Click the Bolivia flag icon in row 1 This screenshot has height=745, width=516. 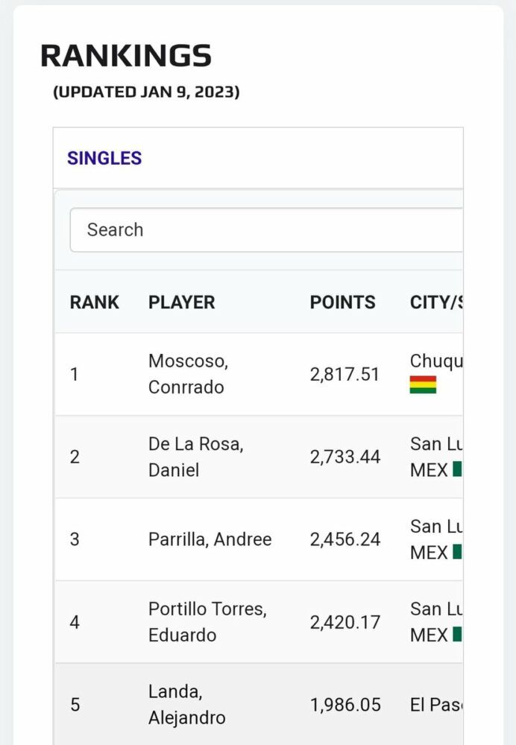click(x=423, y=385)
